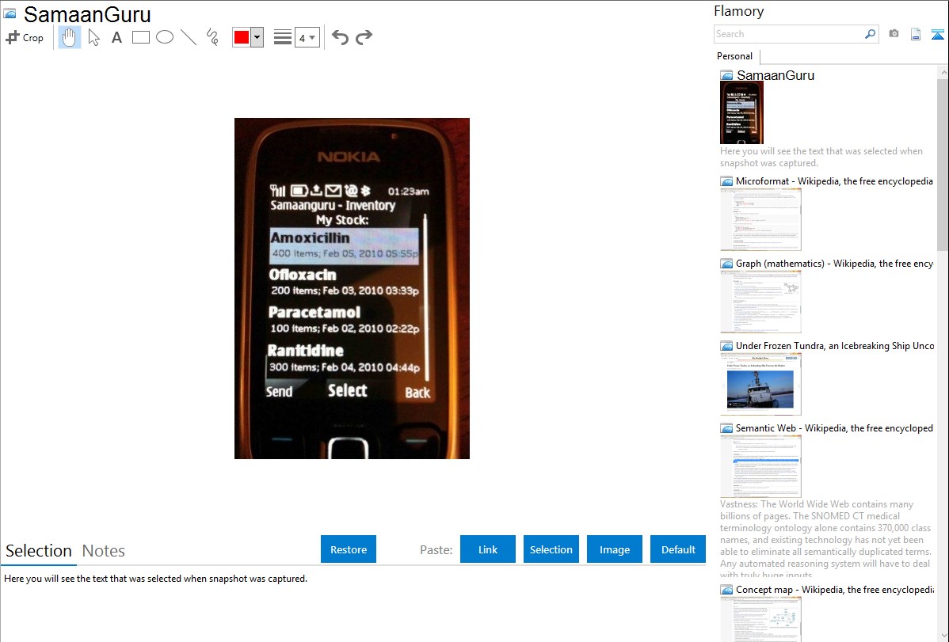Click the snapshot icon beside Graph (mathematics)
Viewport: 949px width, 642px height.
726,264
